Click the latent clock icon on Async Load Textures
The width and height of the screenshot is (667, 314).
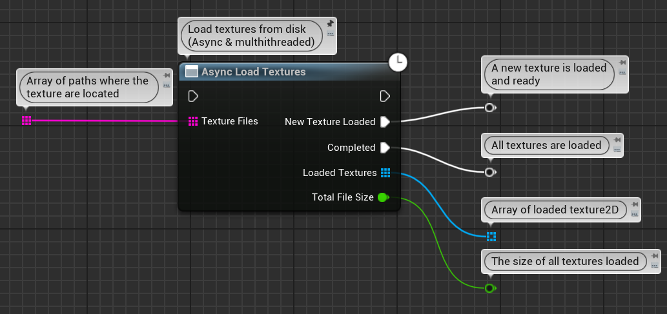398,62
